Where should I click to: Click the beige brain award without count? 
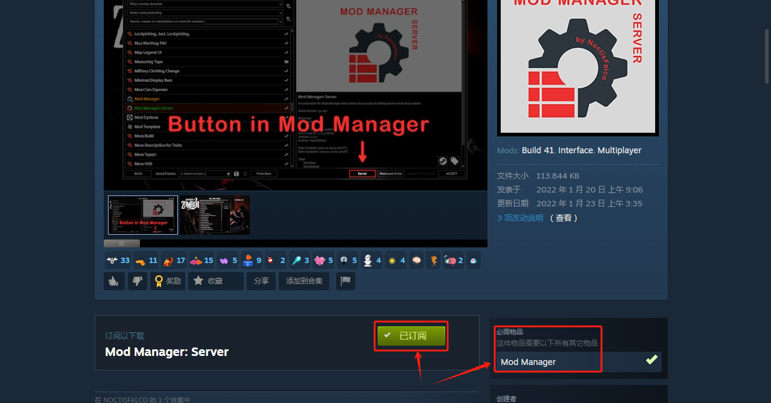(417, 260)
